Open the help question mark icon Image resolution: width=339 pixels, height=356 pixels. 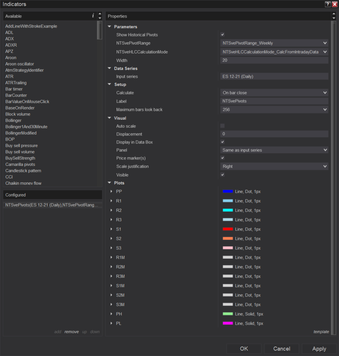[x=328, y=4]
